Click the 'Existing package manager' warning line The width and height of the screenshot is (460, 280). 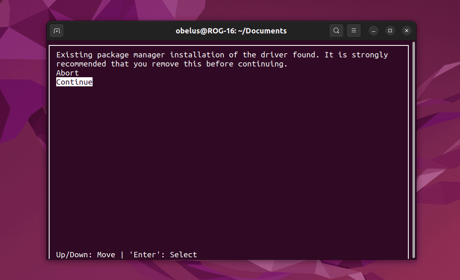pos(222,55)
